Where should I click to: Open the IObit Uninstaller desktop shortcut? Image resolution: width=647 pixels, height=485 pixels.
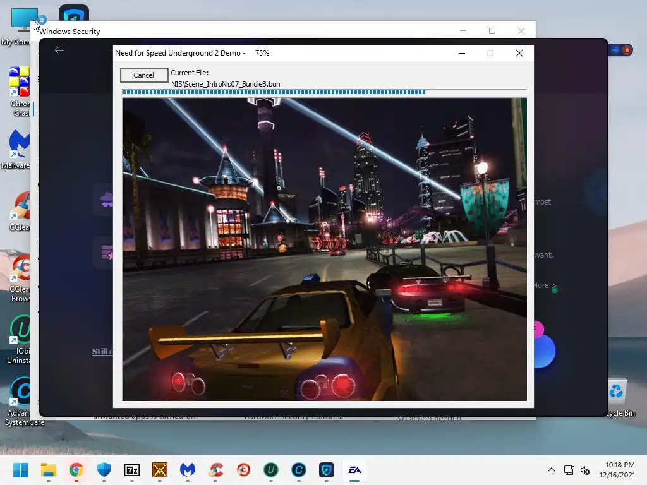coord(19,340)
